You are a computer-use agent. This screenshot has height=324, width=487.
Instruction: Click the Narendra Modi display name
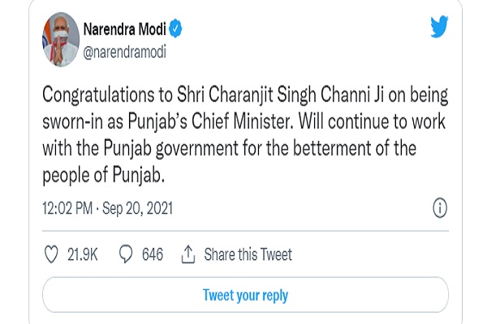pos(124,29)
